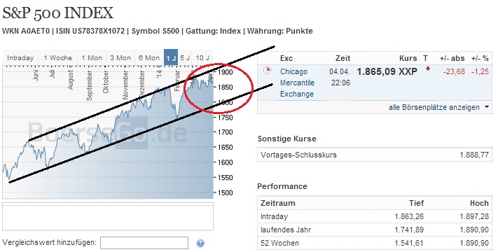Click the Exc column header
Screen dimensions: 498x252
286,58
